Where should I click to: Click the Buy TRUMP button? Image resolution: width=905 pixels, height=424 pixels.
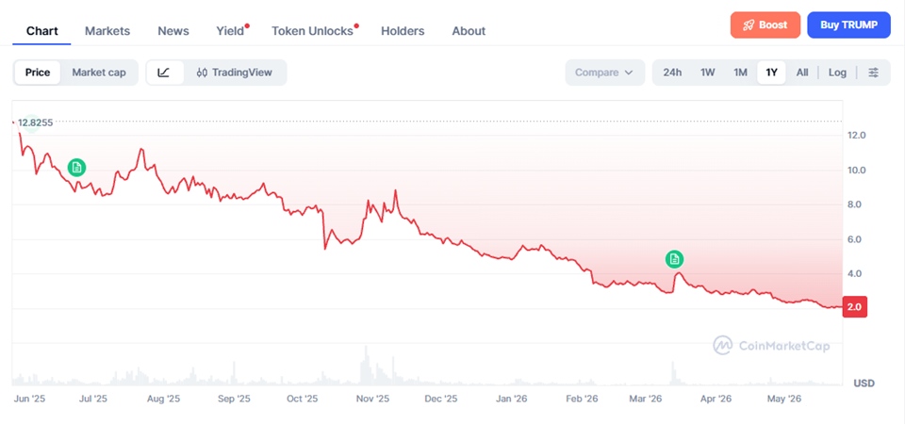[x=849, y=24]
